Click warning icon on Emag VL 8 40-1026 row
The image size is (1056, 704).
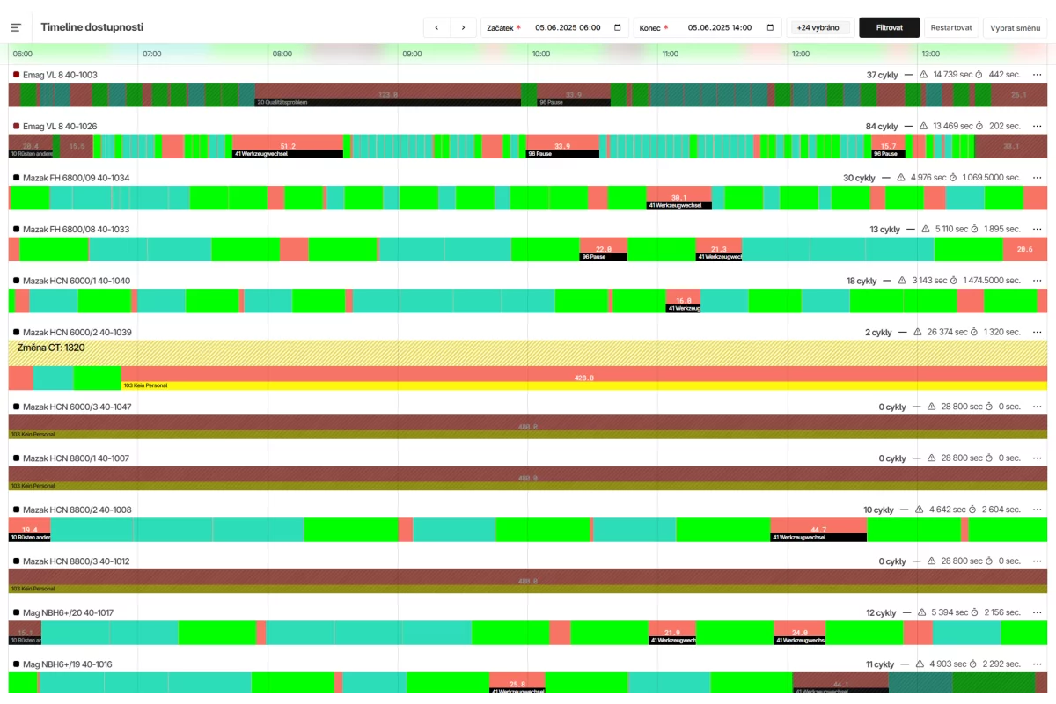coord(923,127)
